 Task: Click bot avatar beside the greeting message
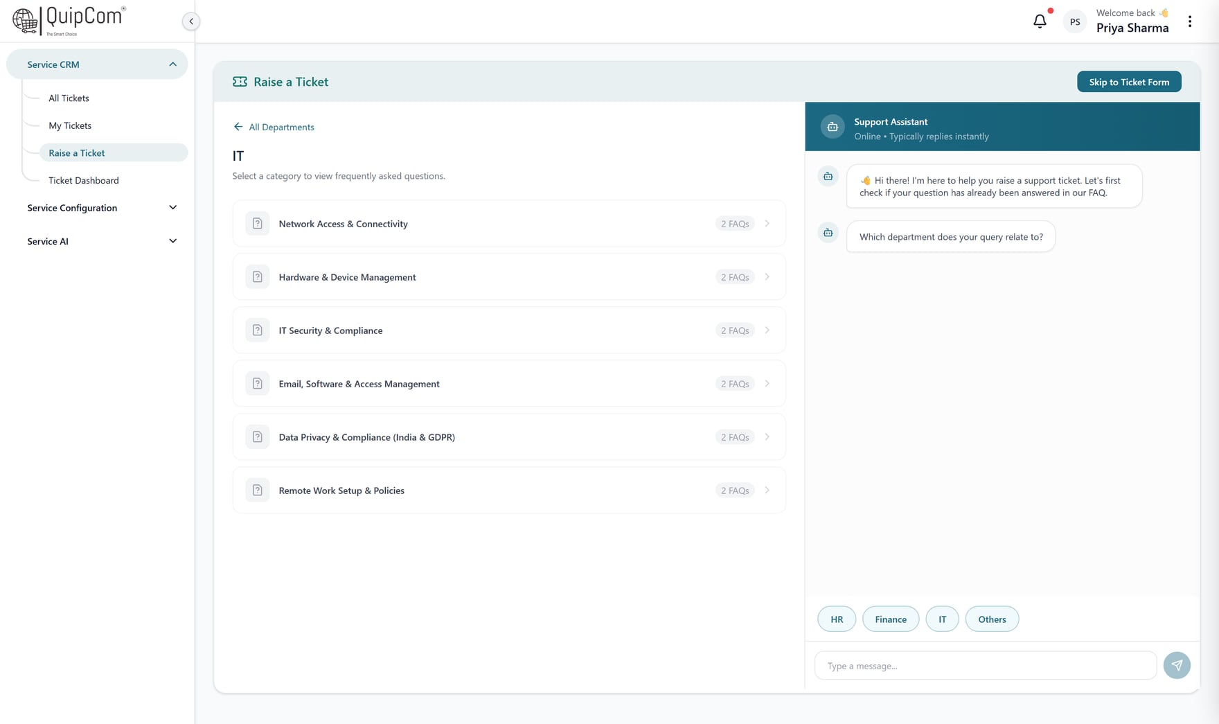[x=828, y=177]
